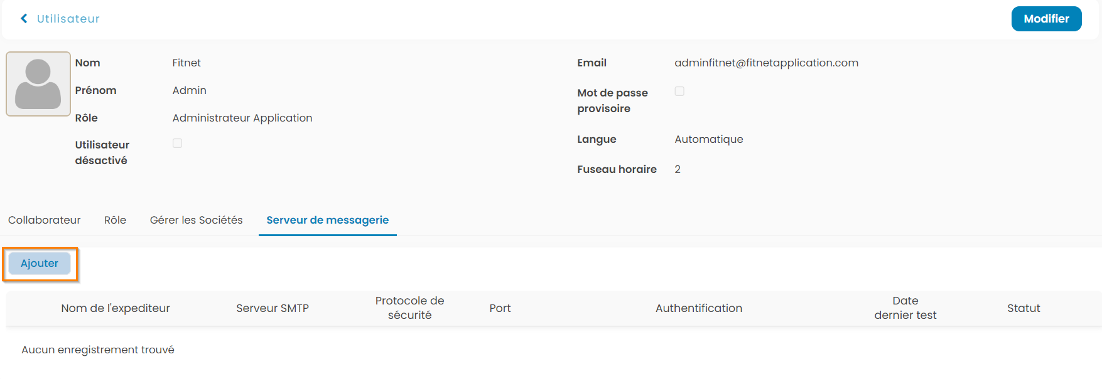The width and height of the screenshot is (1102, 379).
Task: Open the Rôle tab
Action: pos(116,221)
